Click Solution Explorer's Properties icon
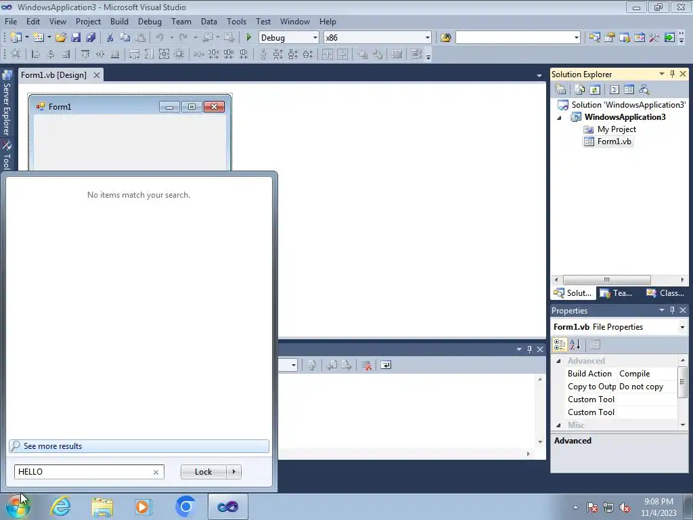Viewport: 693px width, 520px height. point(560,89)
